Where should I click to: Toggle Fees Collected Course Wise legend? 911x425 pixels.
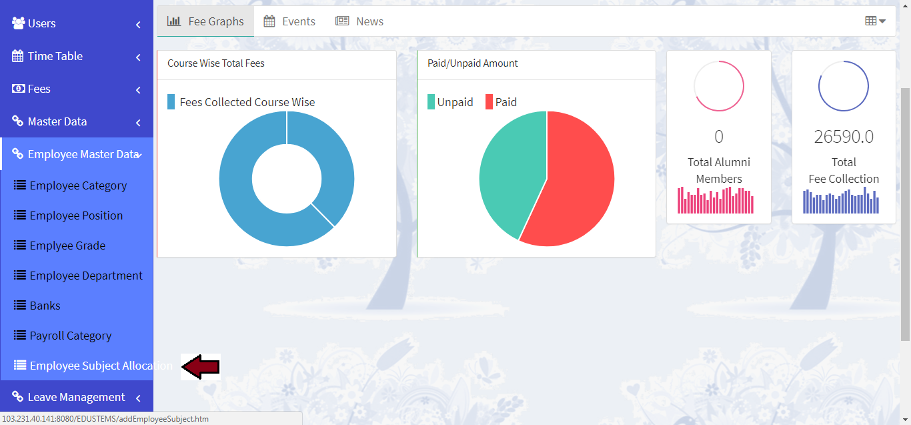coord(241,102)
